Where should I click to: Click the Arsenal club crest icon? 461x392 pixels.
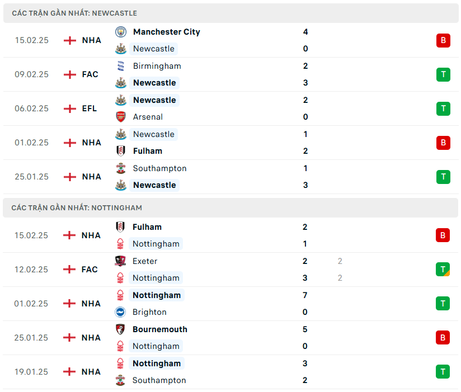coord(121,117)
